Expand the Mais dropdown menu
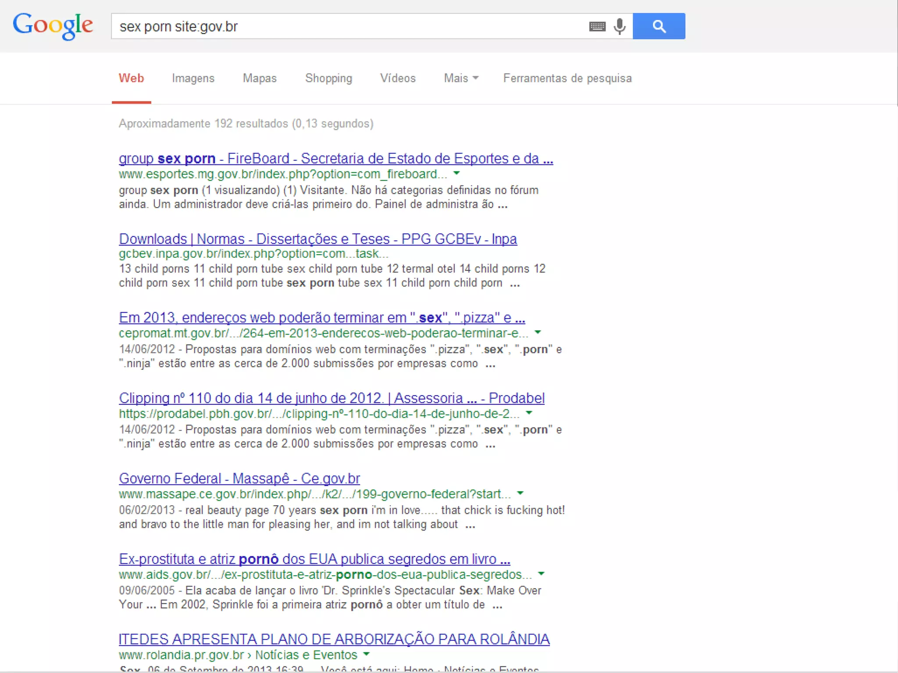The width and height of the screenshot is (898, 673). click(460, 78)
